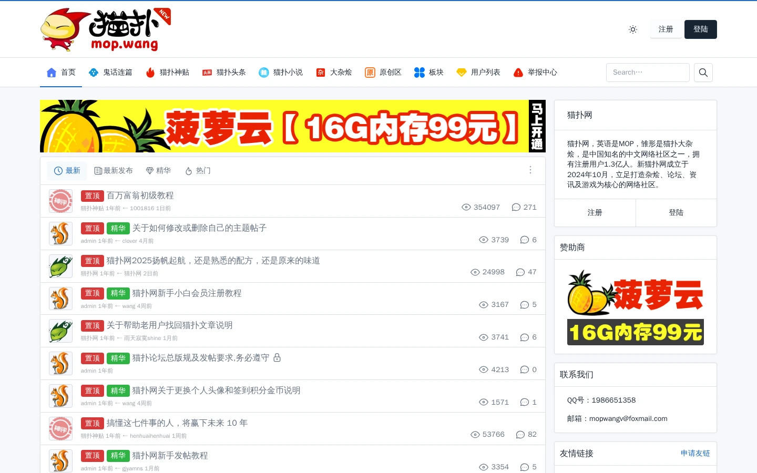Click the eye icon showing 3167
This screenshot has width=757, height=473.
(484, 305)
